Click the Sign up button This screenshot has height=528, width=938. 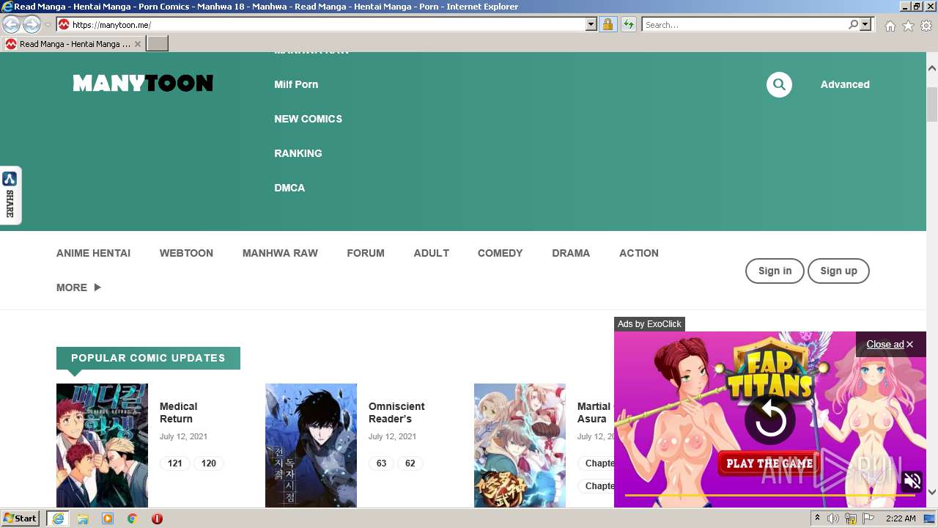[838, 271]
